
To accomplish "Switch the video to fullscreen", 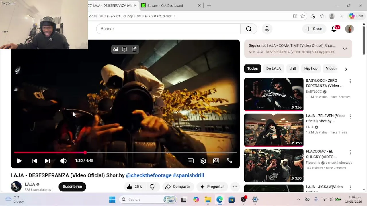I will click(229, 161).
